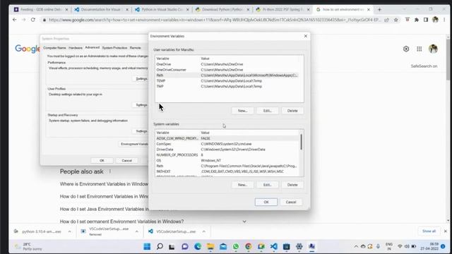Select PATHEXT system variable row
This screenshot has width=452, height=254.
coord(227,171)
